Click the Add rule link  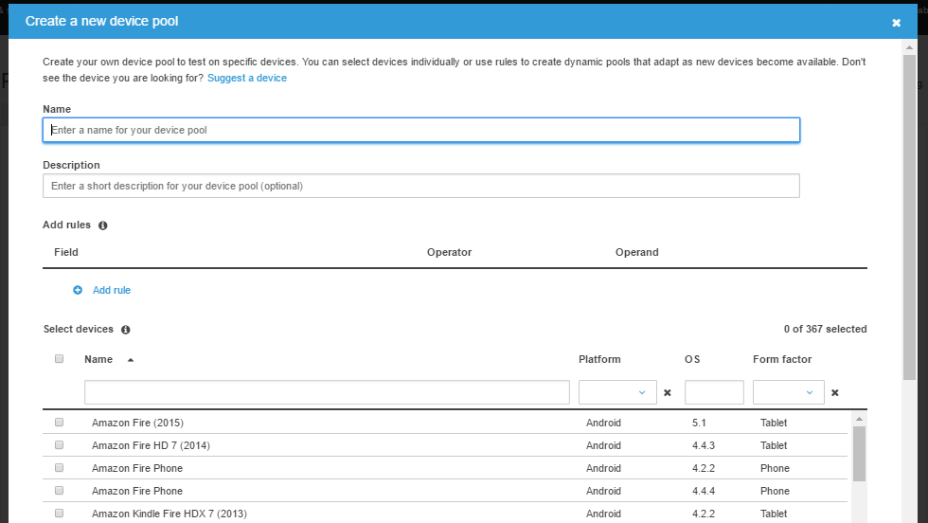112,290
